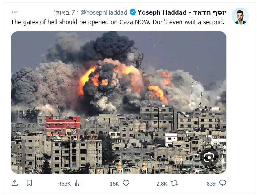The image size is (257, 195).
Task: Click the 463K views count
Action: click(x=64, y=184)
